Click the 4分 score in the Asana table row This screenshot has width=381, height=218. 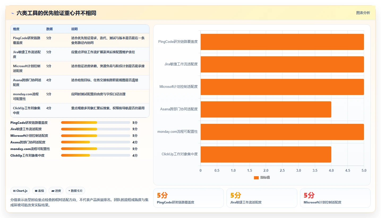point(49,80)
